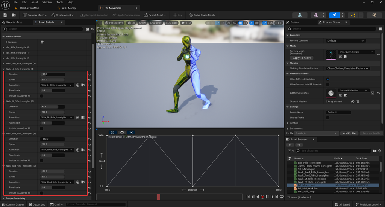Enable Allow Custom AnimBP Override
The image size is (385, 207).
coord(328,85)
